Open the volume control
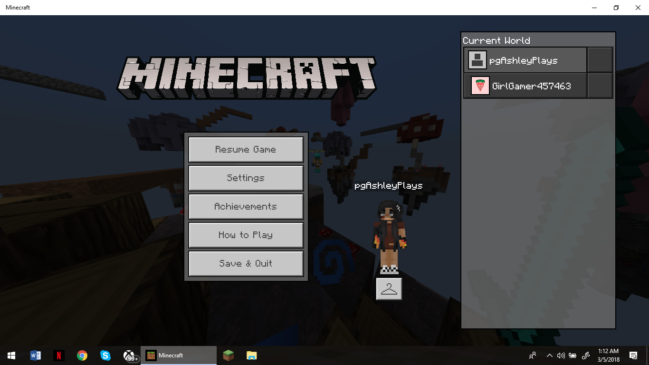The height and width of the screenshot is (365, 649). (x=561, y=355)
